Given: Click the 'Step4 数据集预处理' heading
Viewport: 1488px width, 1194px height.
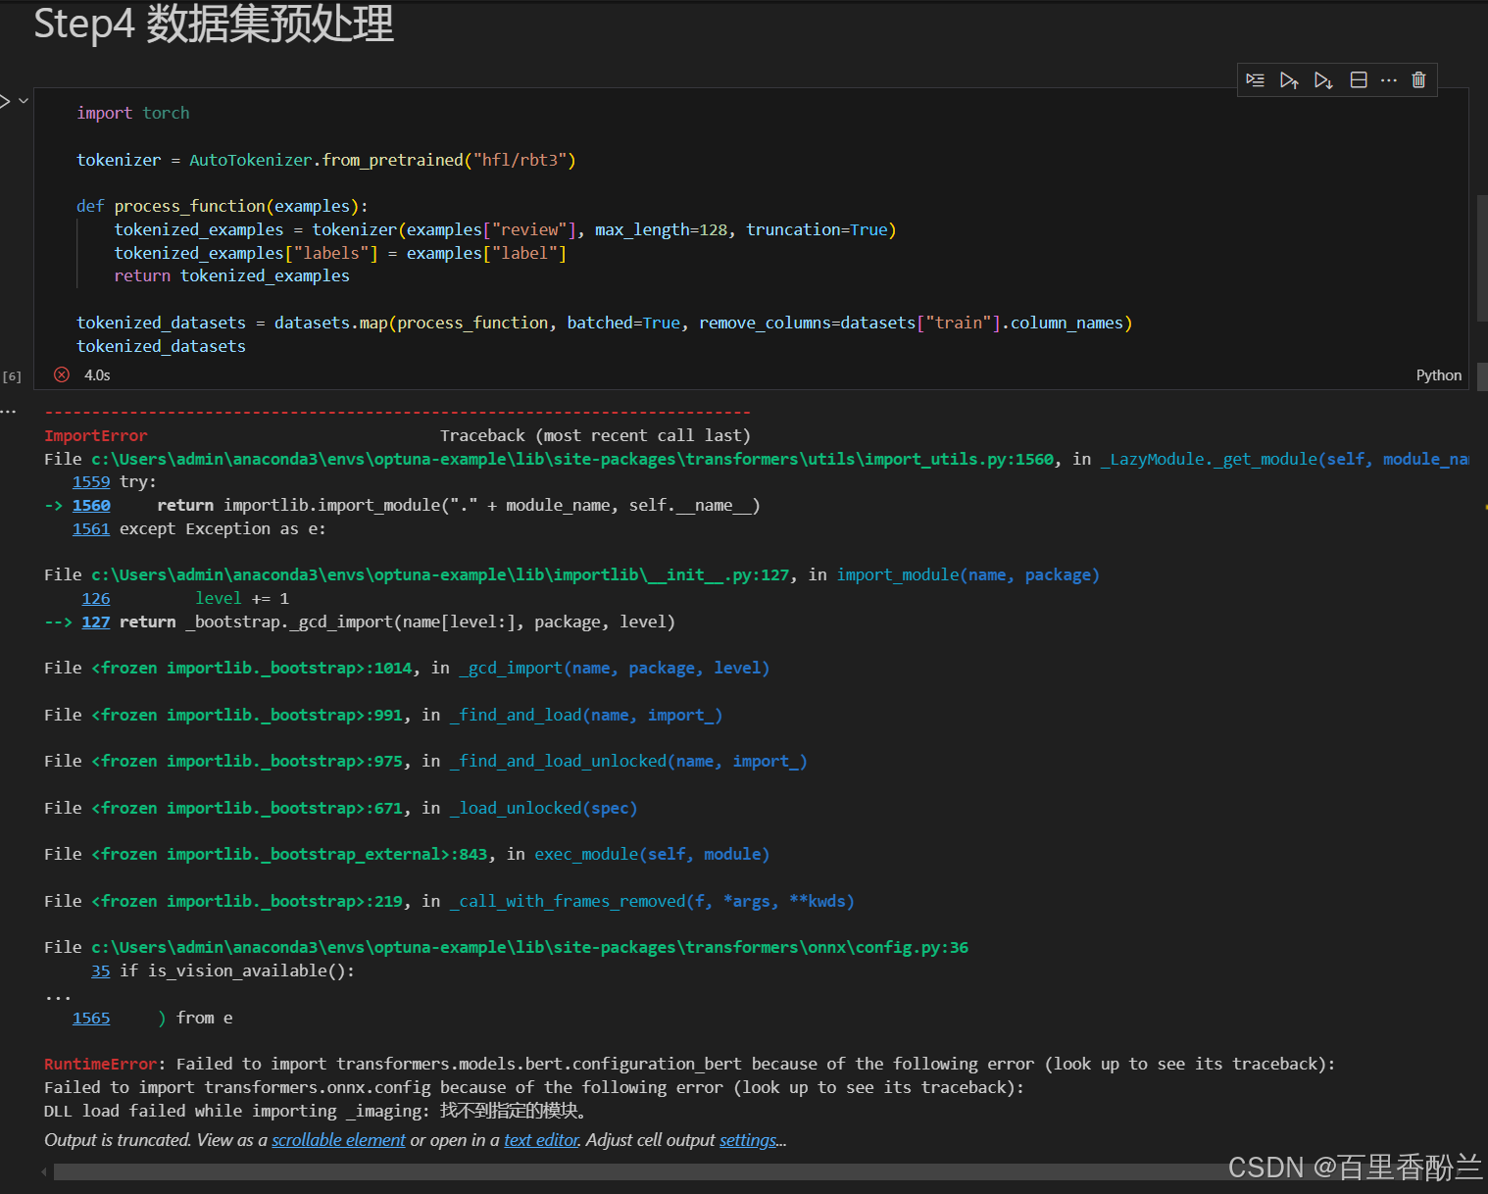Looking at the screenshot, I should pyautogui.click(x=214, y=24).
